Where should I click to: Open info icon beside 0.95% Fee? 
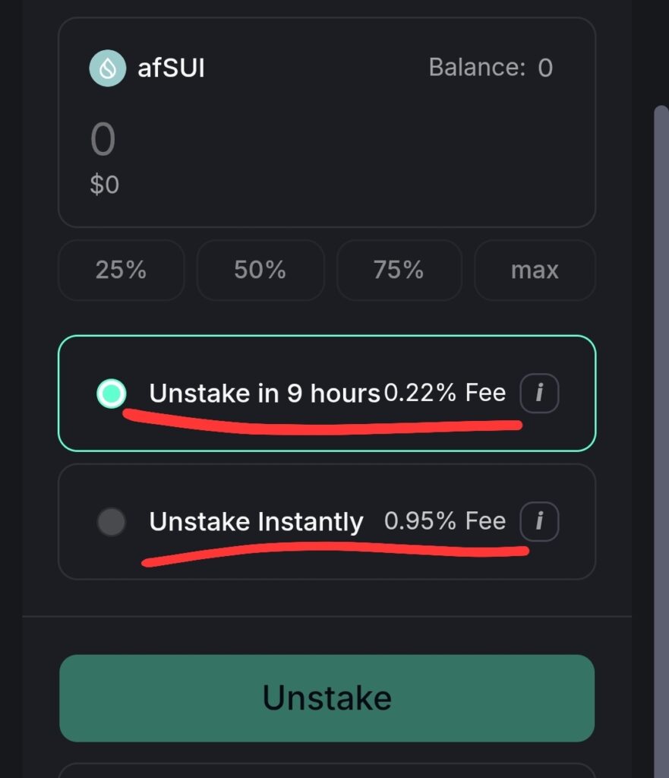coord(539,522)
